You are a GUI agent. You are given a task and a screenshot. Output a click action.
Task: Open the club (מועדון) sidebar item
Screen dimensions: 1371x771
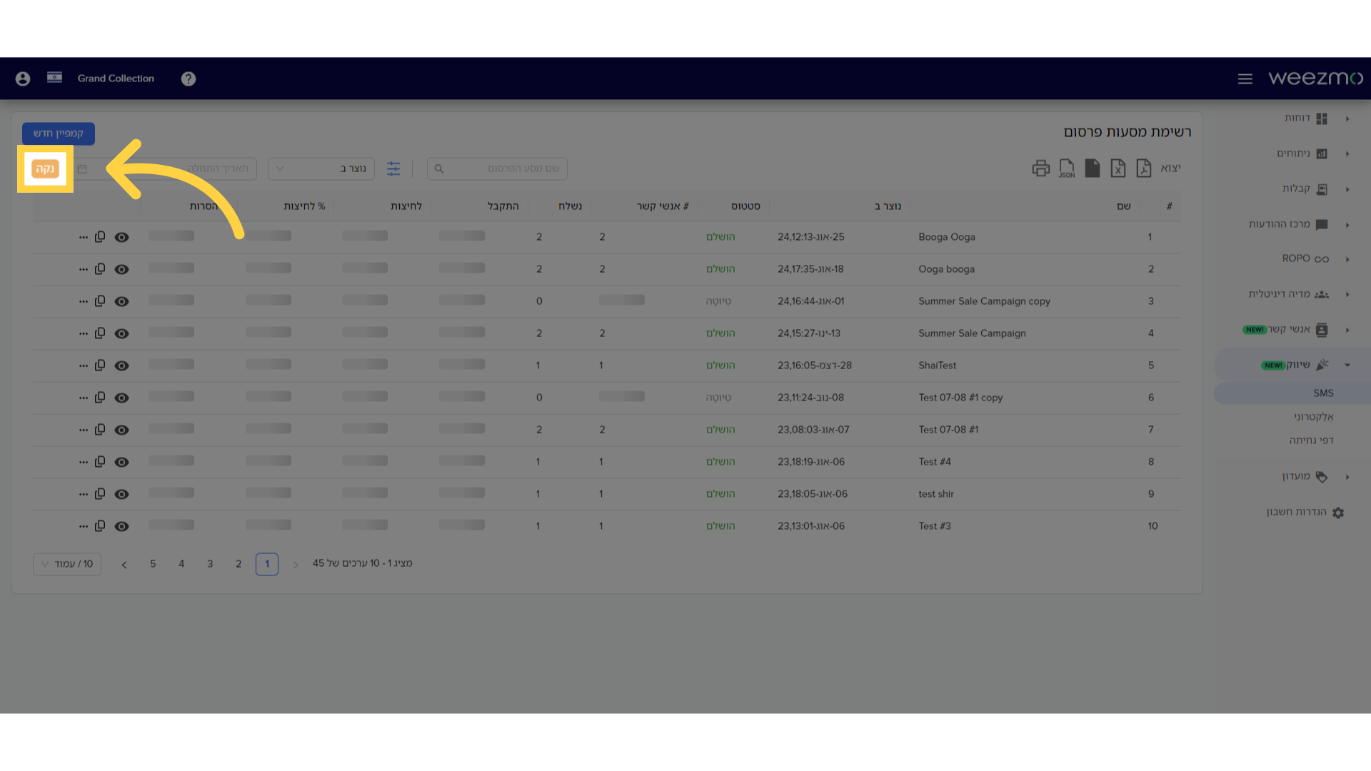click(x=1305, y=476)
